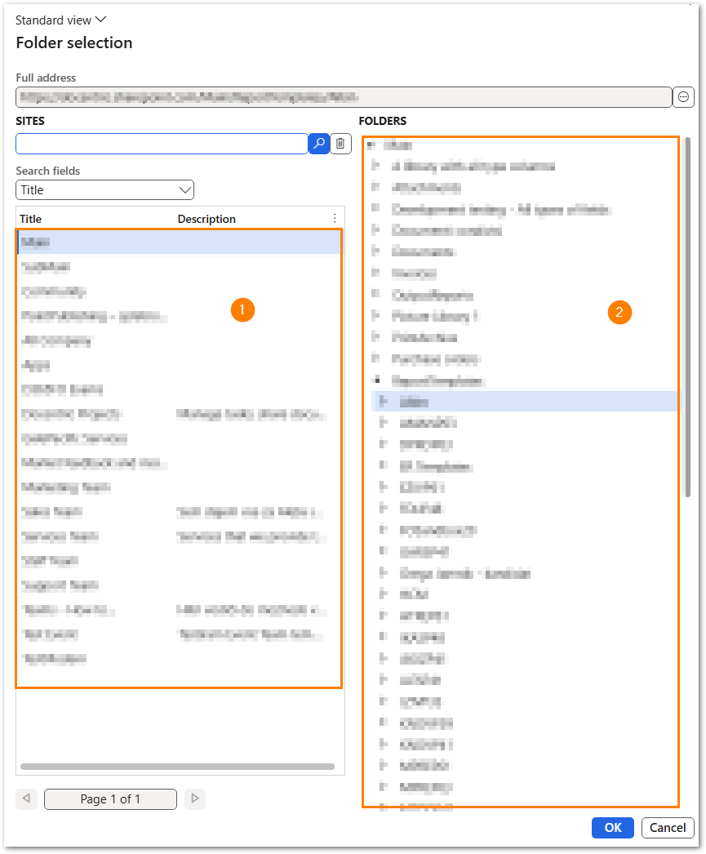Click the Sites list horizontal scrollbar
Image resolution: width=706 pixels, height=854 pixels.
pos(177,767)
